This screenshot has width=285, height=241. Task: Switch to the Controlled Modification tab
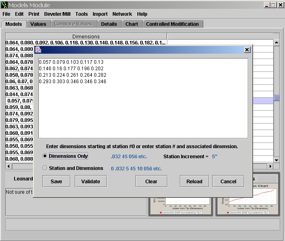tap(172, 24)
